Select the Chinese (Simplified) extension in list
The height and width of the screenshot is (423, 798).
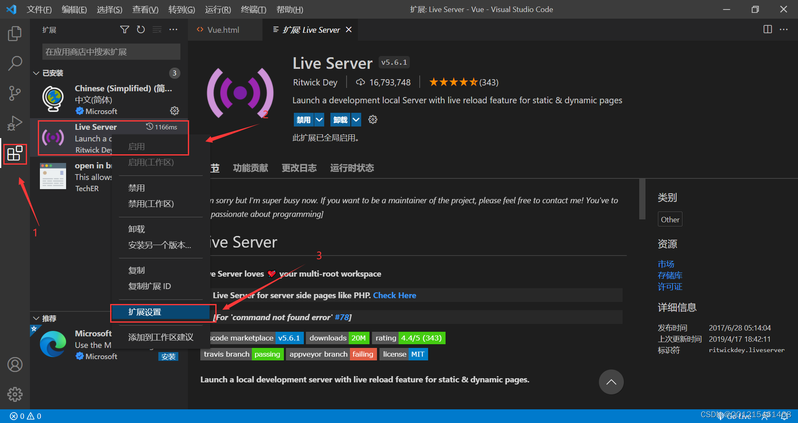109,100
